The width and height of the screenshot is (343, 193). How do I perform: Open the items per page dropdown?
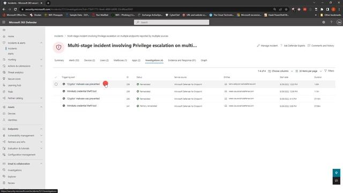tap(309, 71)
